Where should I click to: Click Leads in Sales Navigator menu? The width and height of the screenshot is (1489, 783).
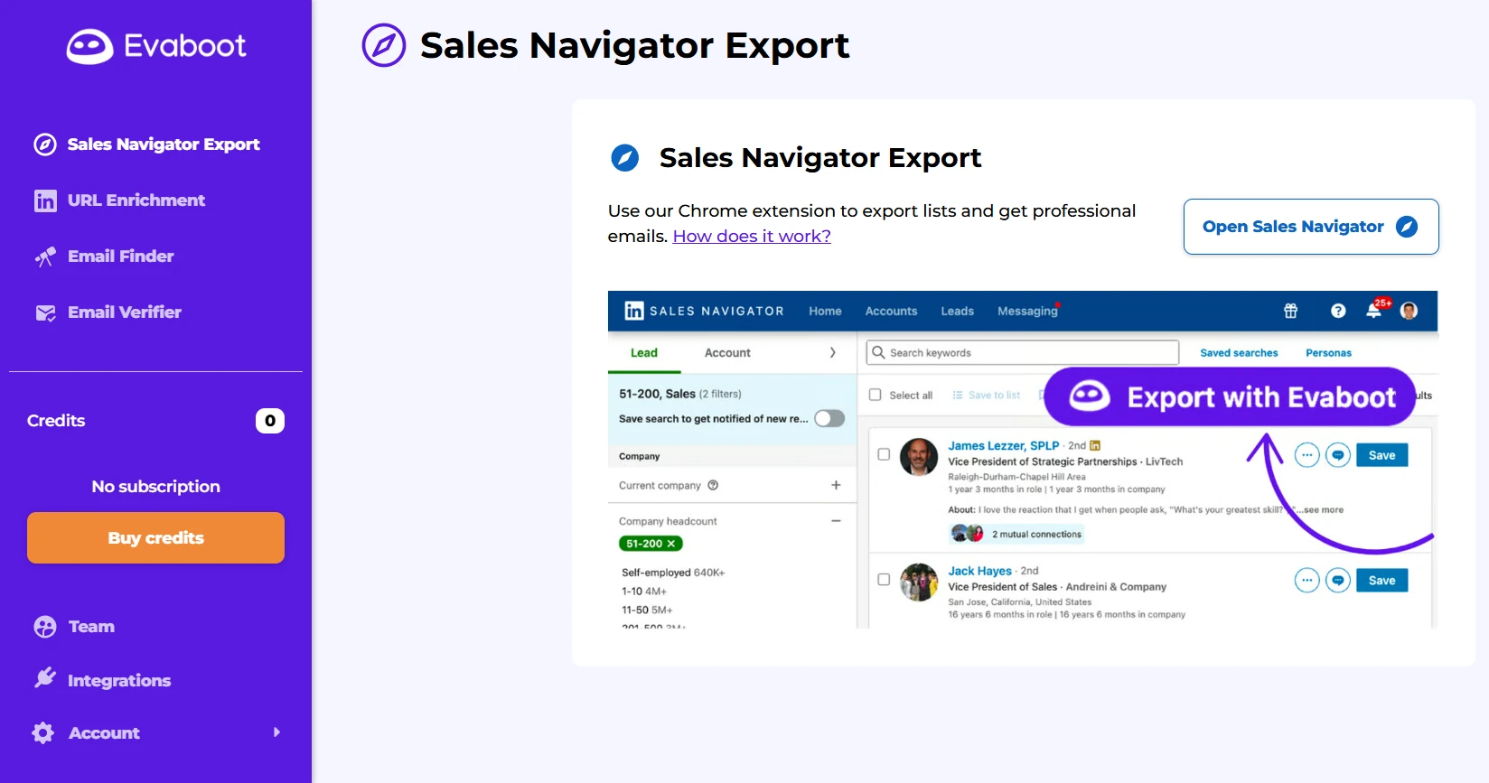(x=957, y=311)
